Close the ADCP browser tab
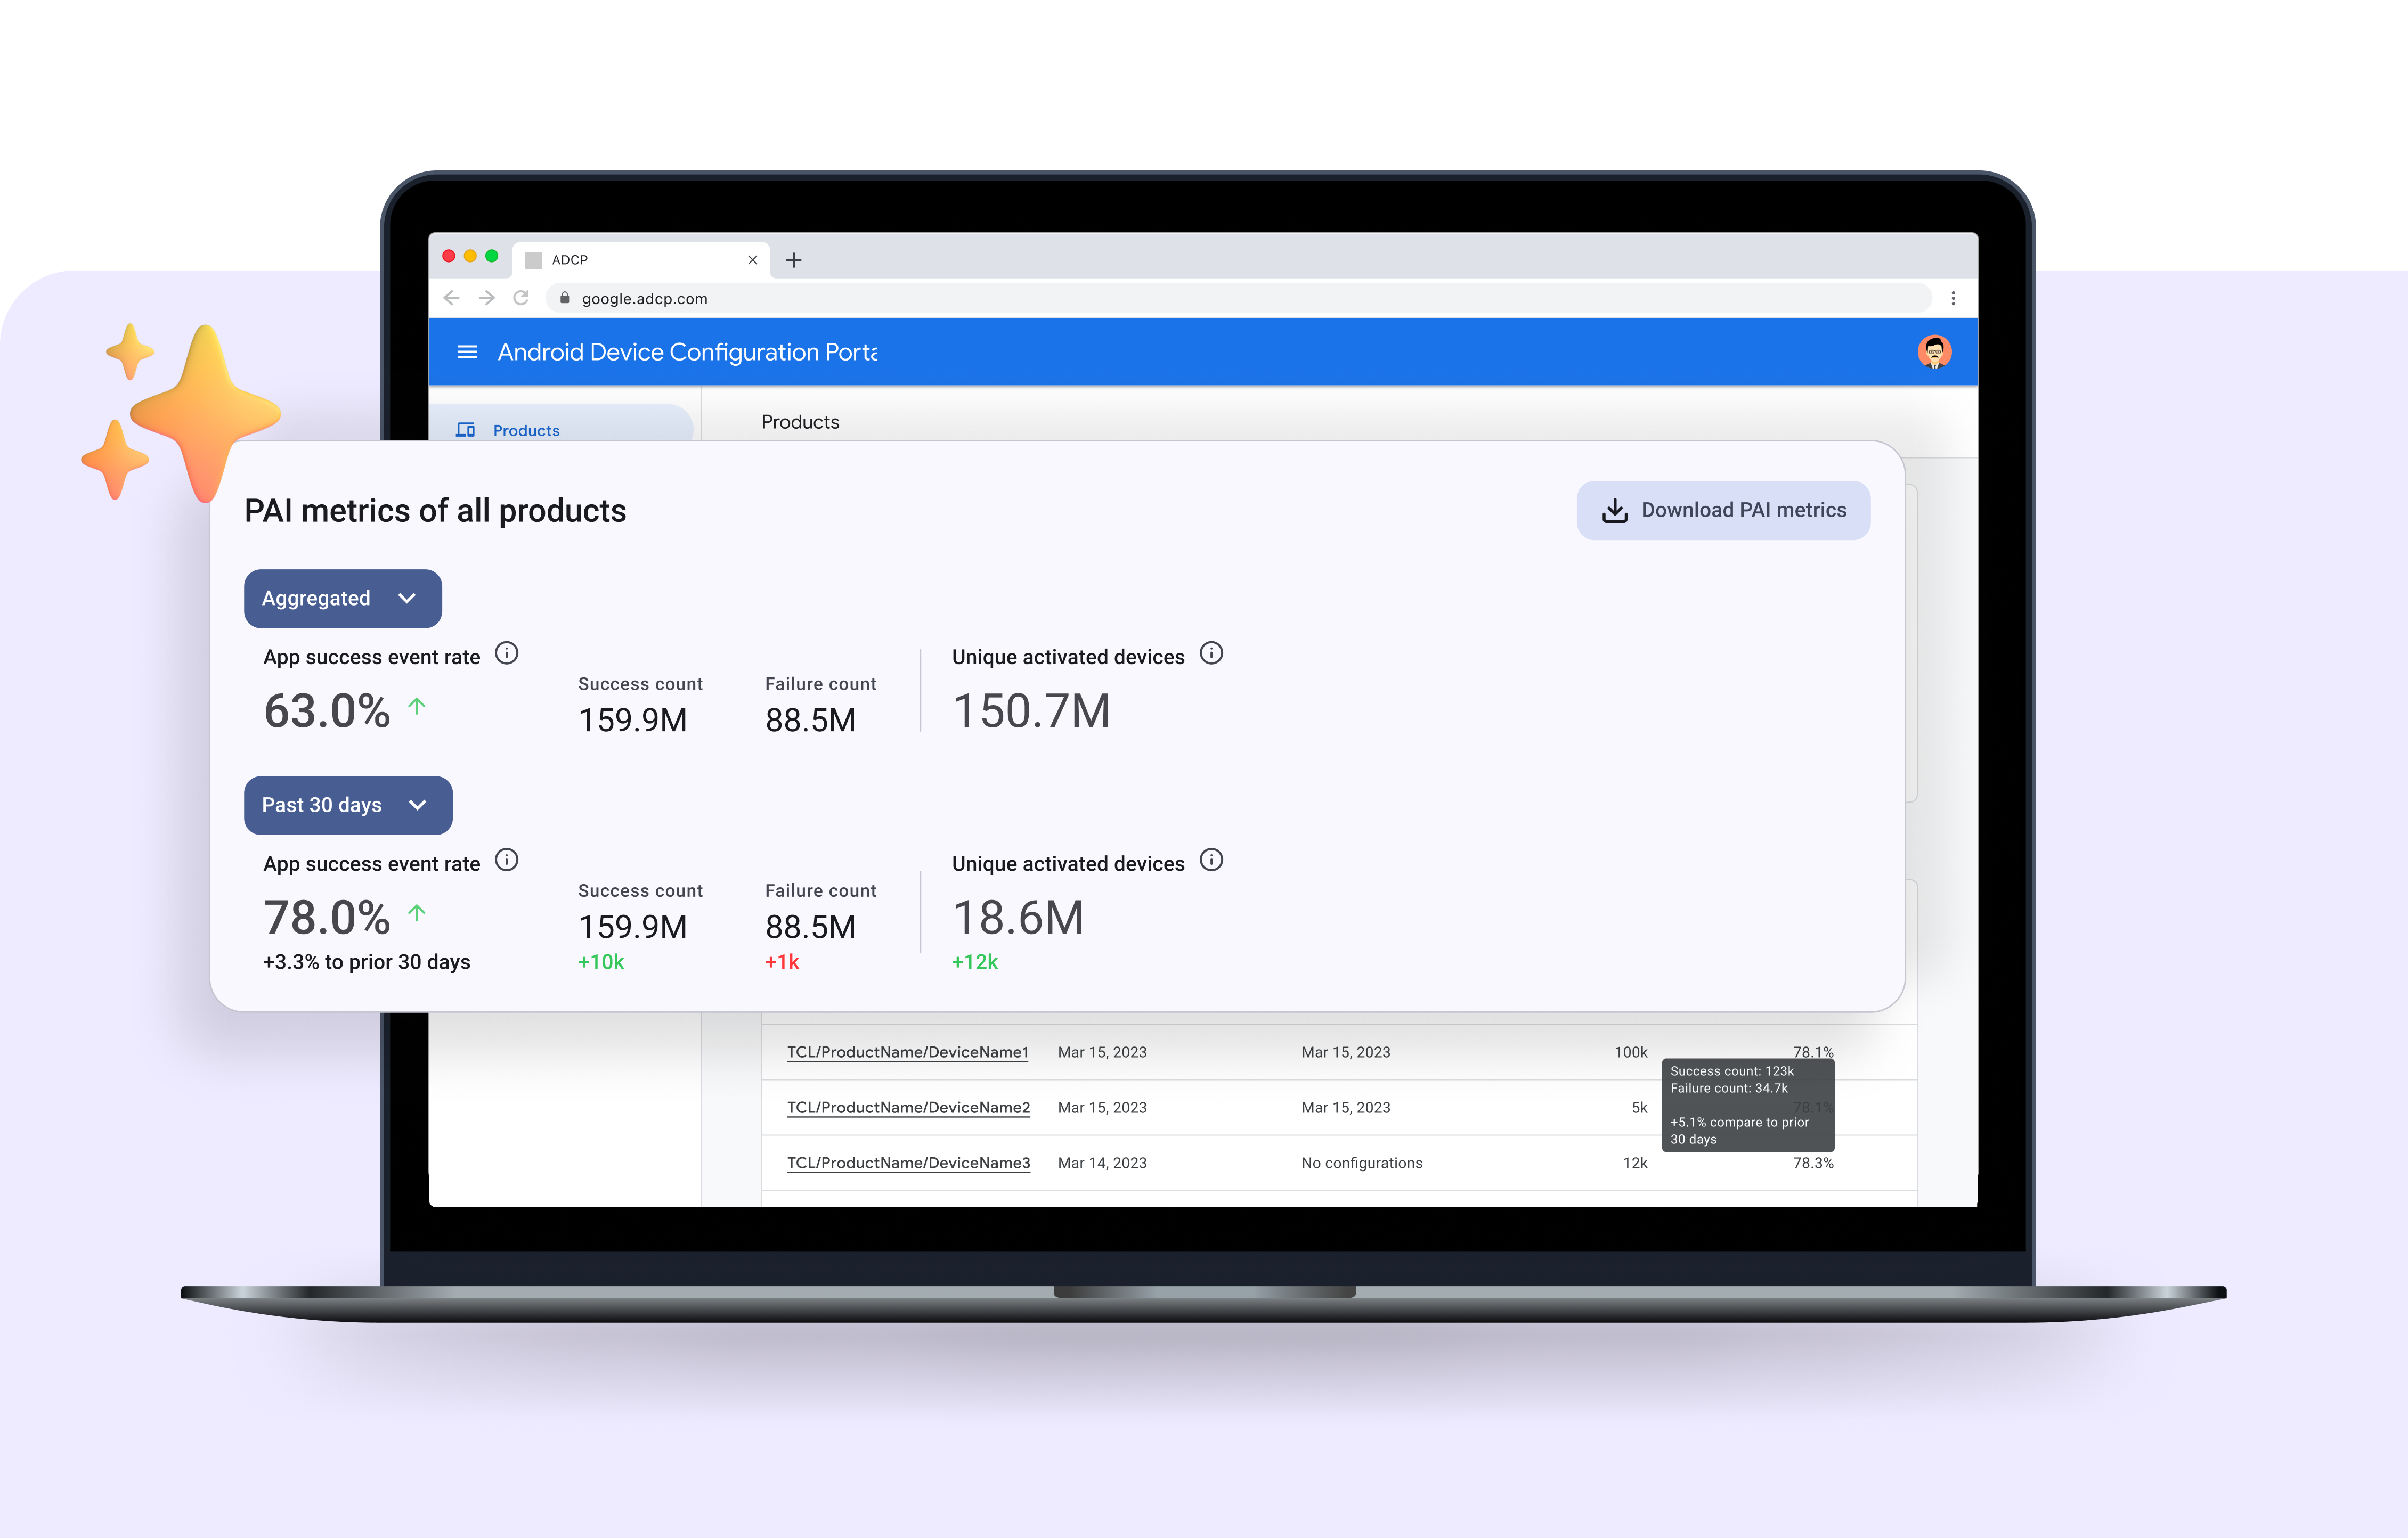 [x=752, y=260]
